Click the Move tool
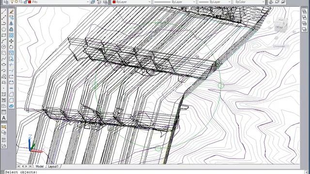The image size is (310, 174). 11,41
